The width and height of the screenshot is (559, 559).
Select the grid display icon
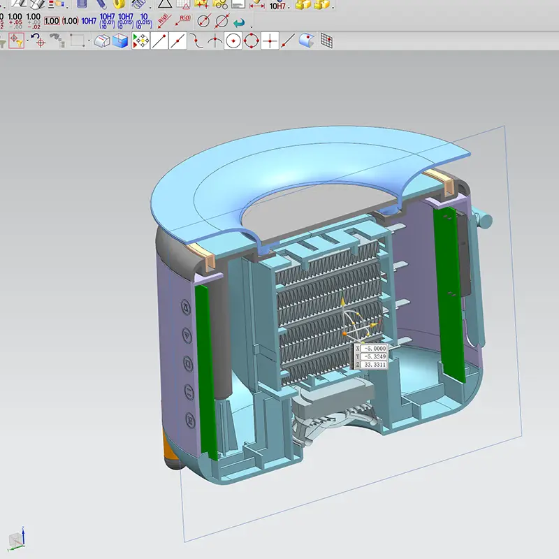pyautogui.click(x=327, y=40)
